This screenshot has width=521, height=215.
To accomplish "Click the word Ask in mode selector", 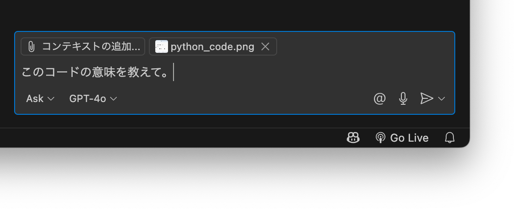I will (x=35, y=98).
